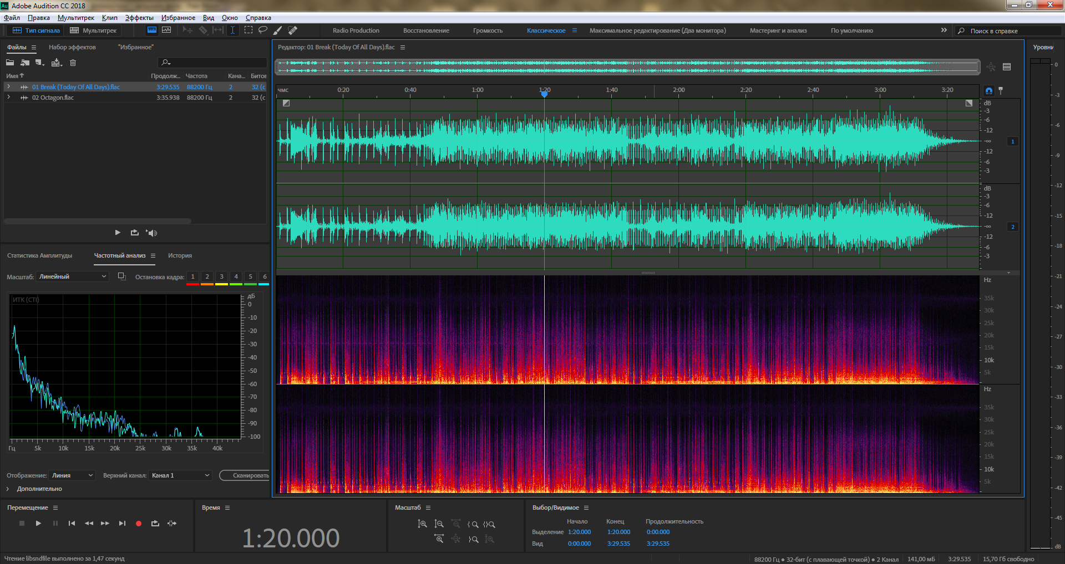The height and width of the screenshot is (564, 1065).
Task: Toggle the spectral frequency display button
Action: click(151, 30)
